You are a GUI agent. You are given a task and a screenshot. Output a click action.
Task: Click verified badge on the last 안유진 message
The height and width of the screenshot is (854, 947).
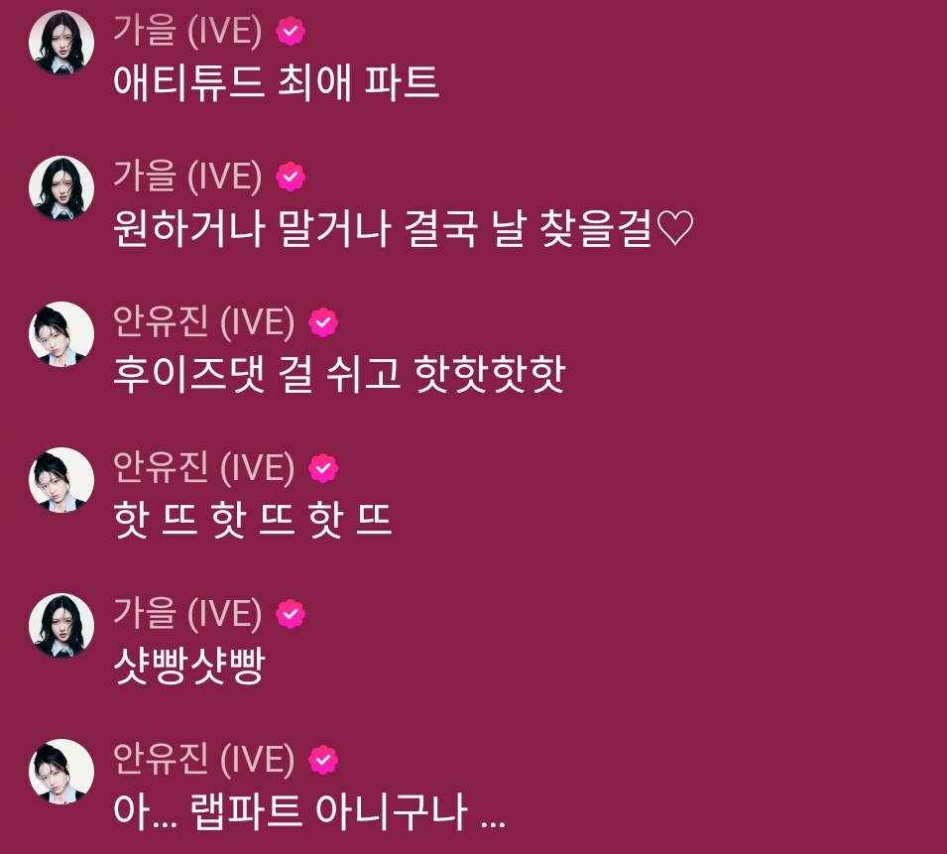coord(323,760)
